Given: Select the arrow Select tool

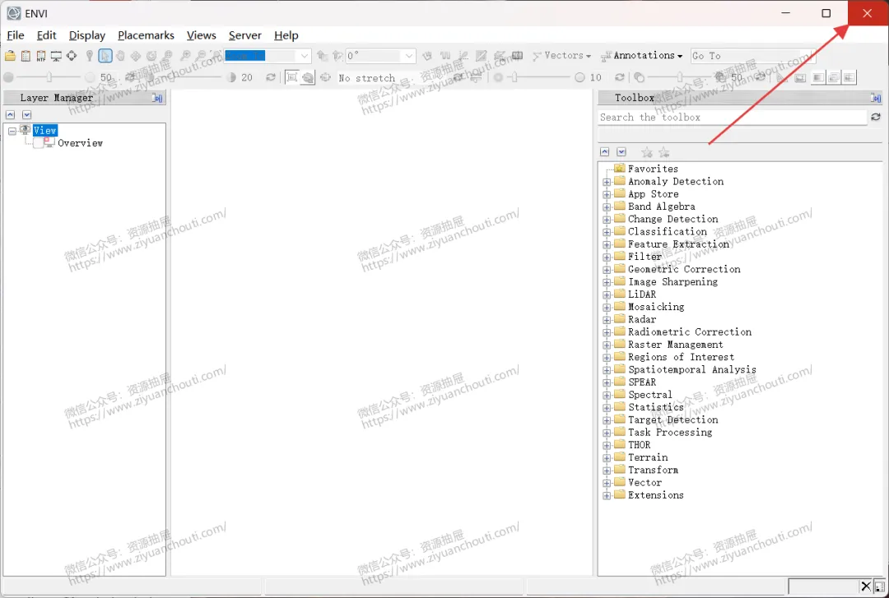Looking at the screenshot, I should coord(105,56).
